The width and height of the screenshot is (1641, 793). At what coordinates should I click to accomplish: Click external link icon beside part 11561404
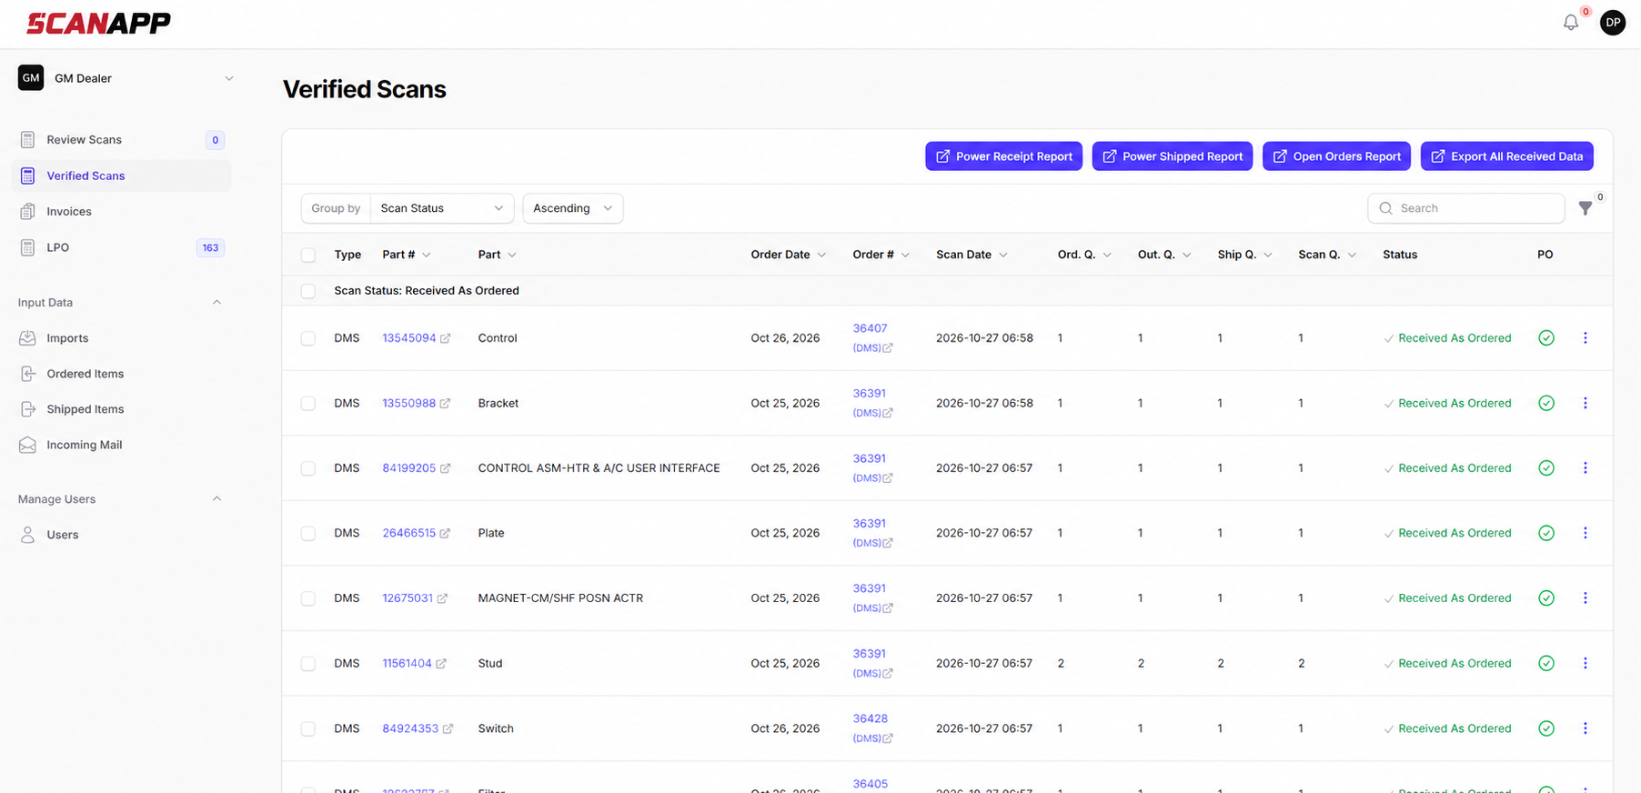click(441, 664)
